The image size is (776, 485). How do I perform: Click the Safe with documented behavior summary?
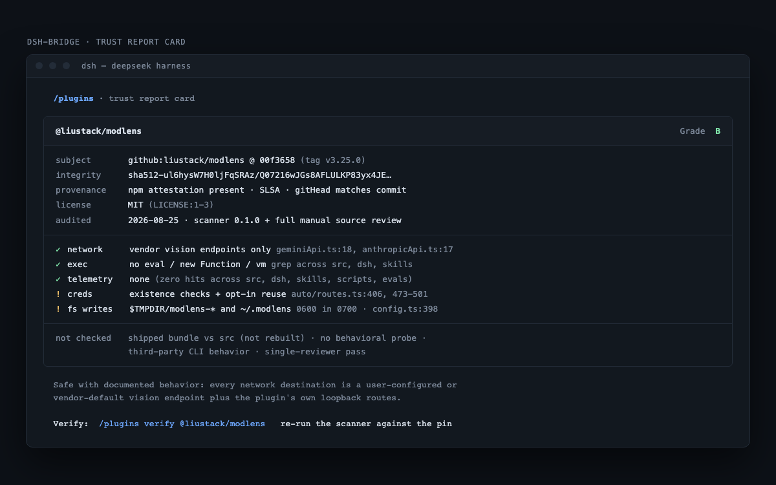pyautogui.click(x=255, y=391)
